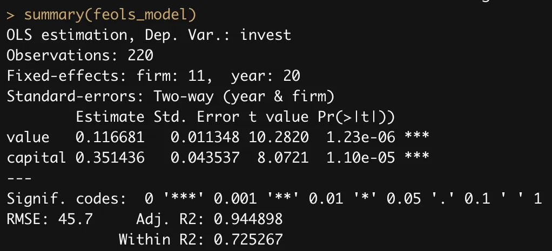552x251 pixels.
Task: Click the 'Pr(>|t|))' column header
Action: 359,117
